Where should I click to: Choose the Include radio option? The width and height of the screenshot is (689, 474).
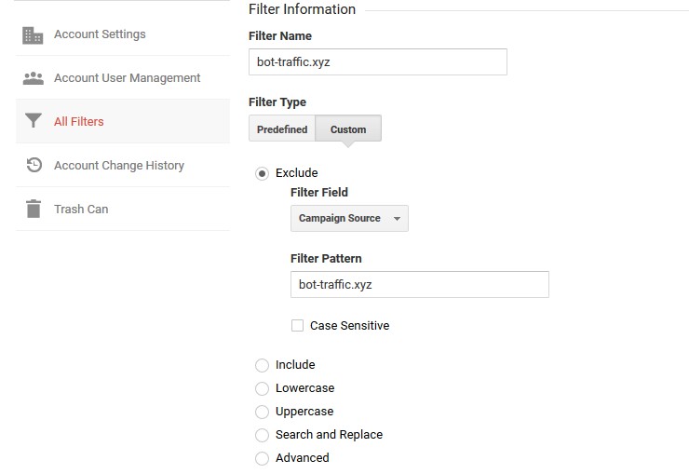263,365
